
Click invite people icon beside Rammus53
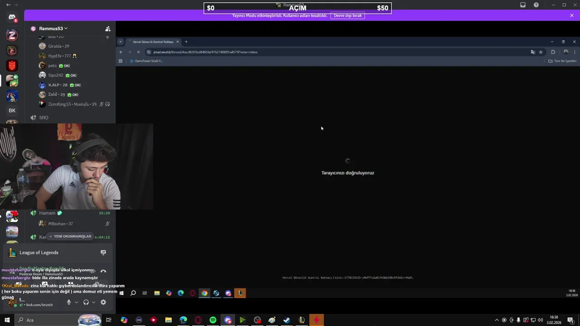tap(107, 29)
